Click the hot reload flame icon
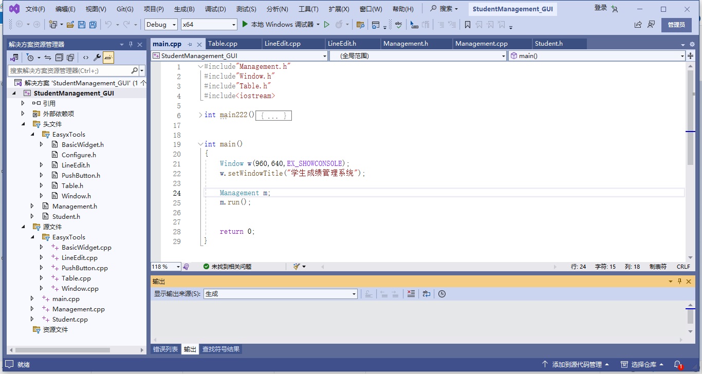 click(339, 24)
